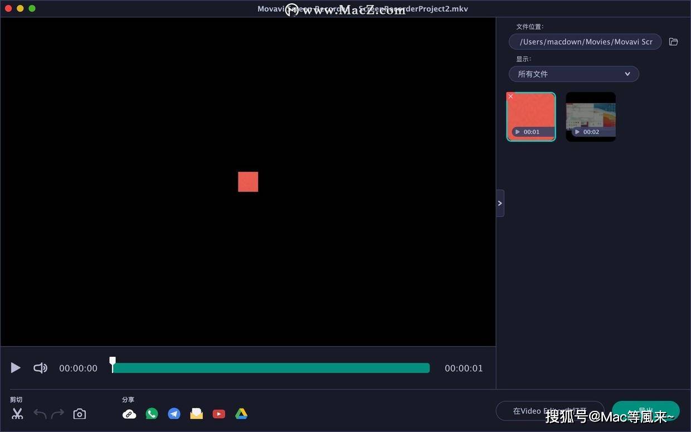Export the video with the 导出 button
The image size is (691, 432).
[646, 410]
